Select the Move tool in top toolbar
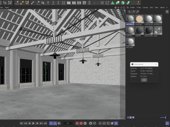170x127 pixels. coord(5,2)
